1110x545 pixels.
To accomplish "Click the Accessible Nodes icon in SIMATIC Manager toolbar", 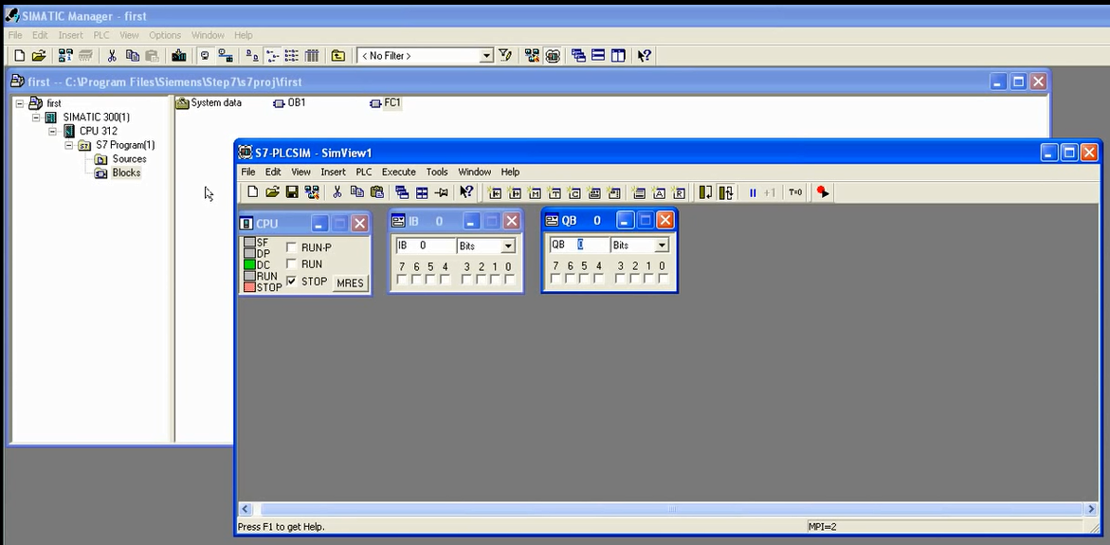I will pos(65,55).
